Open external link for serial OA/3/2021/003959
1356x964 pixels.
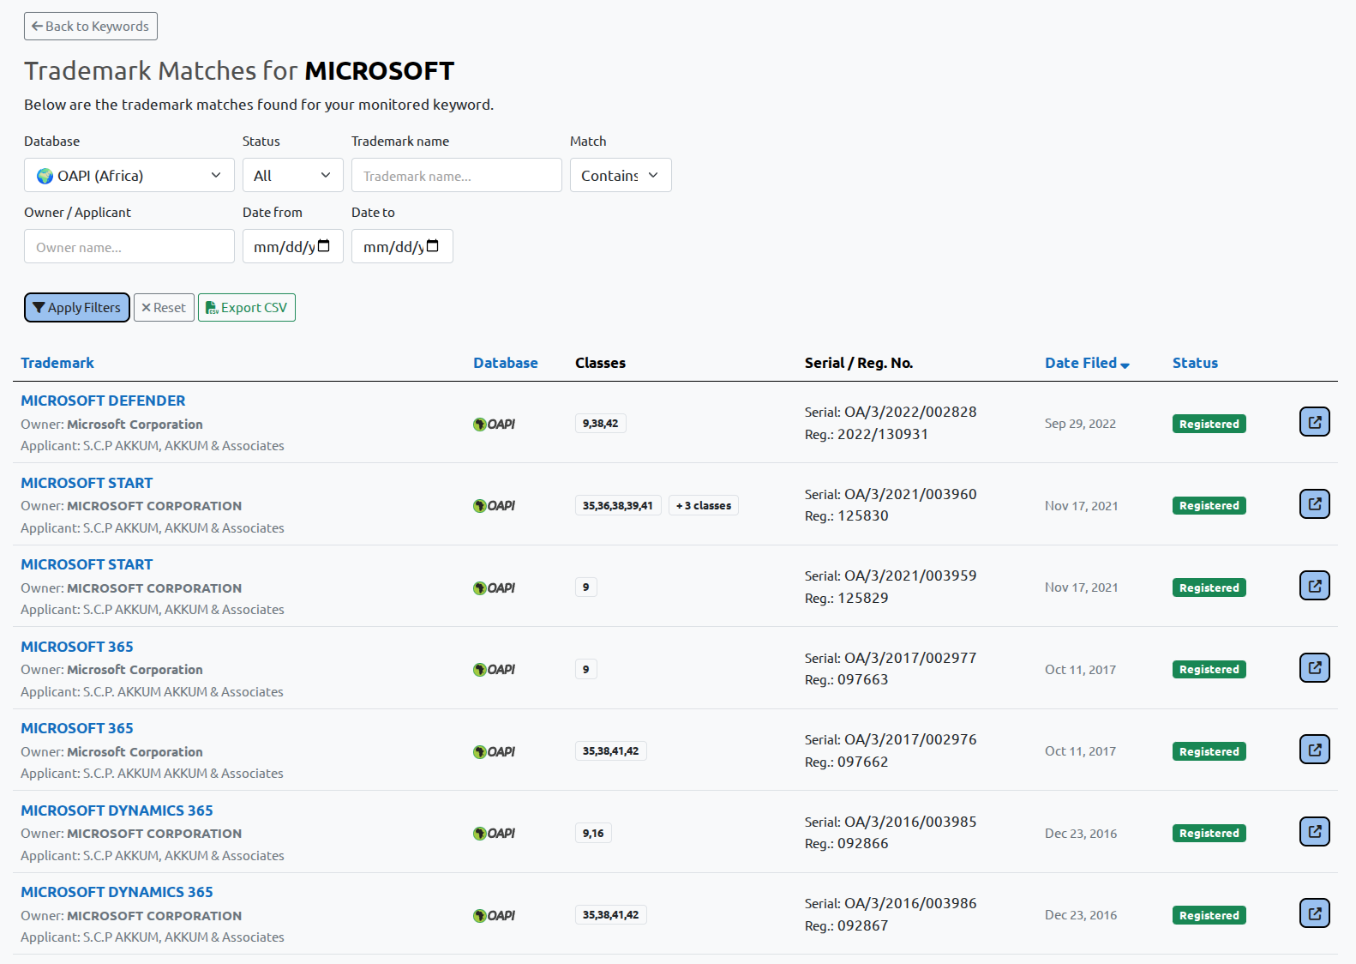pyautogui.click(x=1314, y=586)
